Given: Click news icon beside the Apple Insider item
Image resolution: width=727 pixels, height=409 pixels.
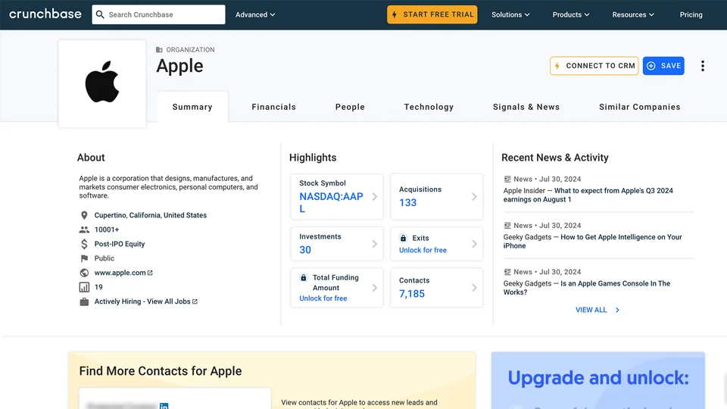Looking at the screenshot, I should coord(507,179).
